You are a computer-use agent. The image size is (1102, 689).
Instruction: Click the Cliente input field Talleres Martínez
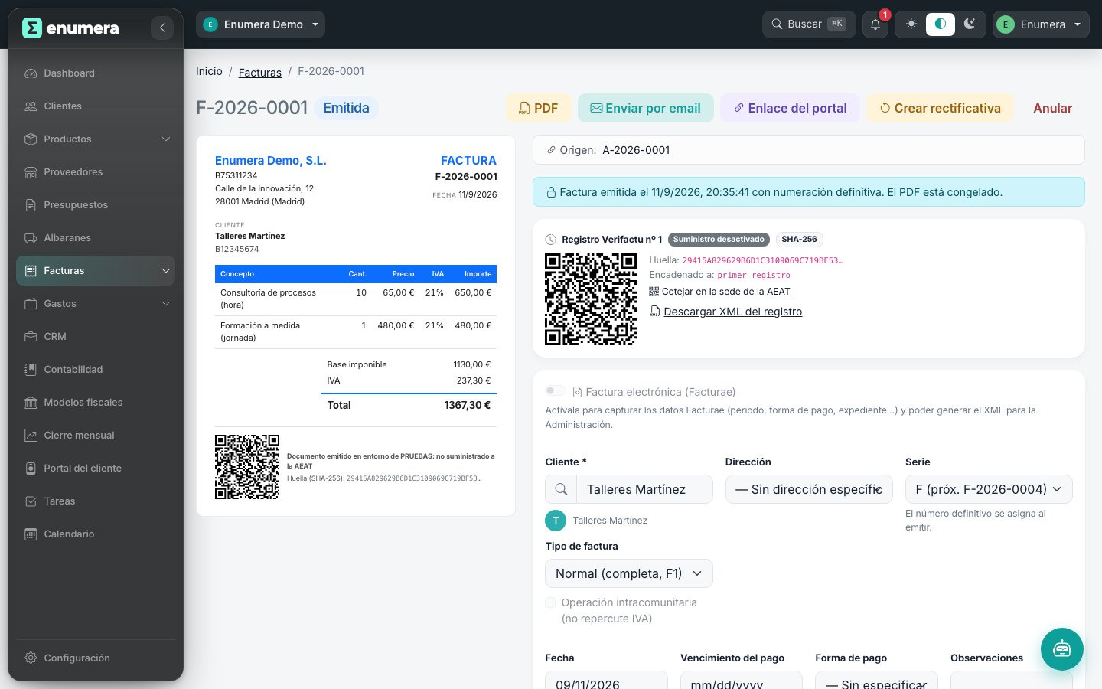(644, 489)
